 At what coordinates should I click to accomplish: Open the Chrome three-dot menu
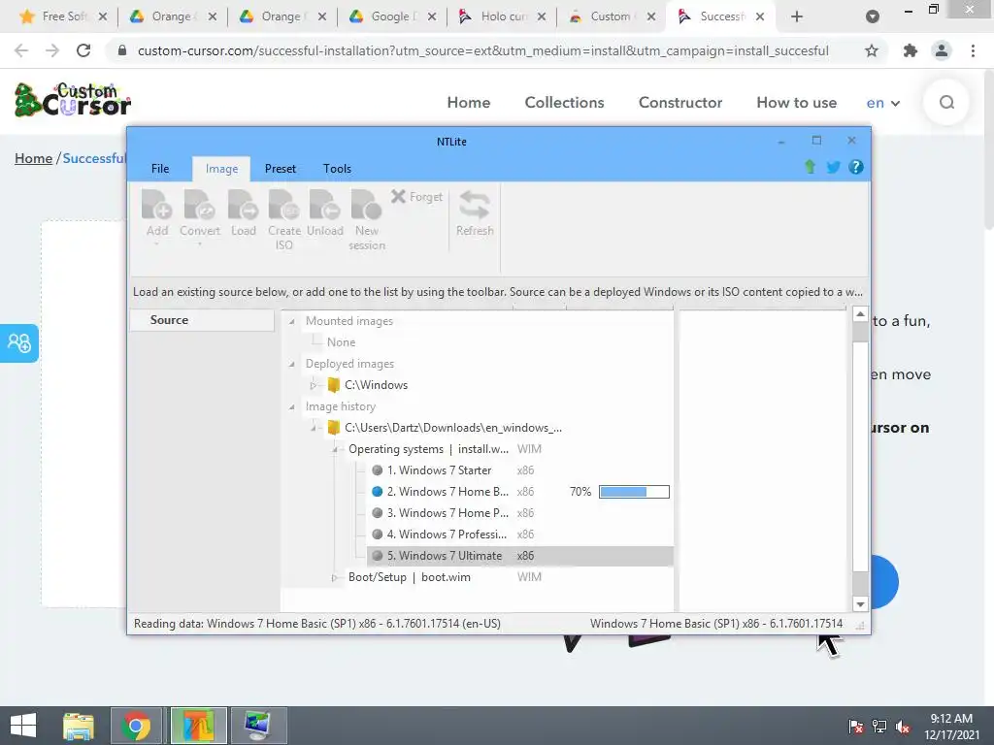pyautogui.click(x=973, y=50)
